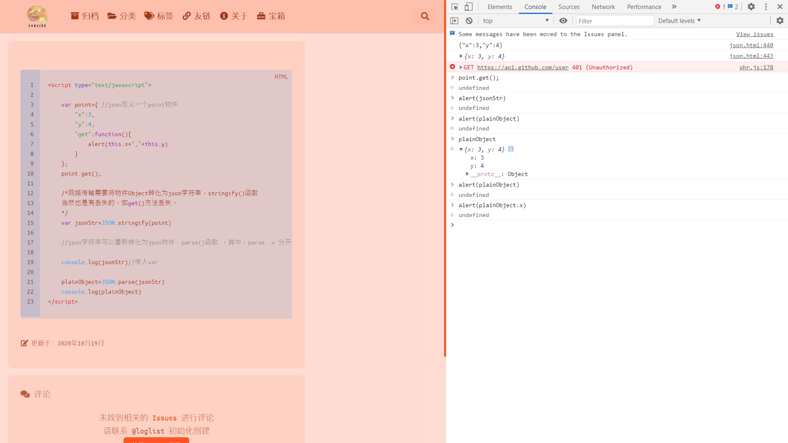
Task: Click the Issues link in comments
Action: tap(164, 418)
